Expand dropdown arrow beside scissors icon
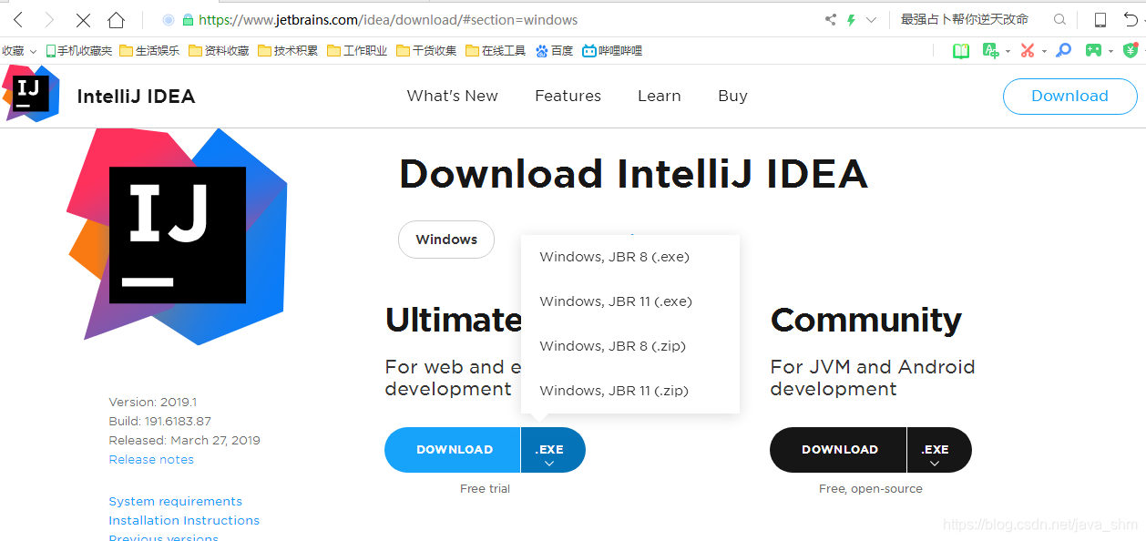Image resolution: width=1146 pixels, height=541 pixels. click(x=1044, y=52)
